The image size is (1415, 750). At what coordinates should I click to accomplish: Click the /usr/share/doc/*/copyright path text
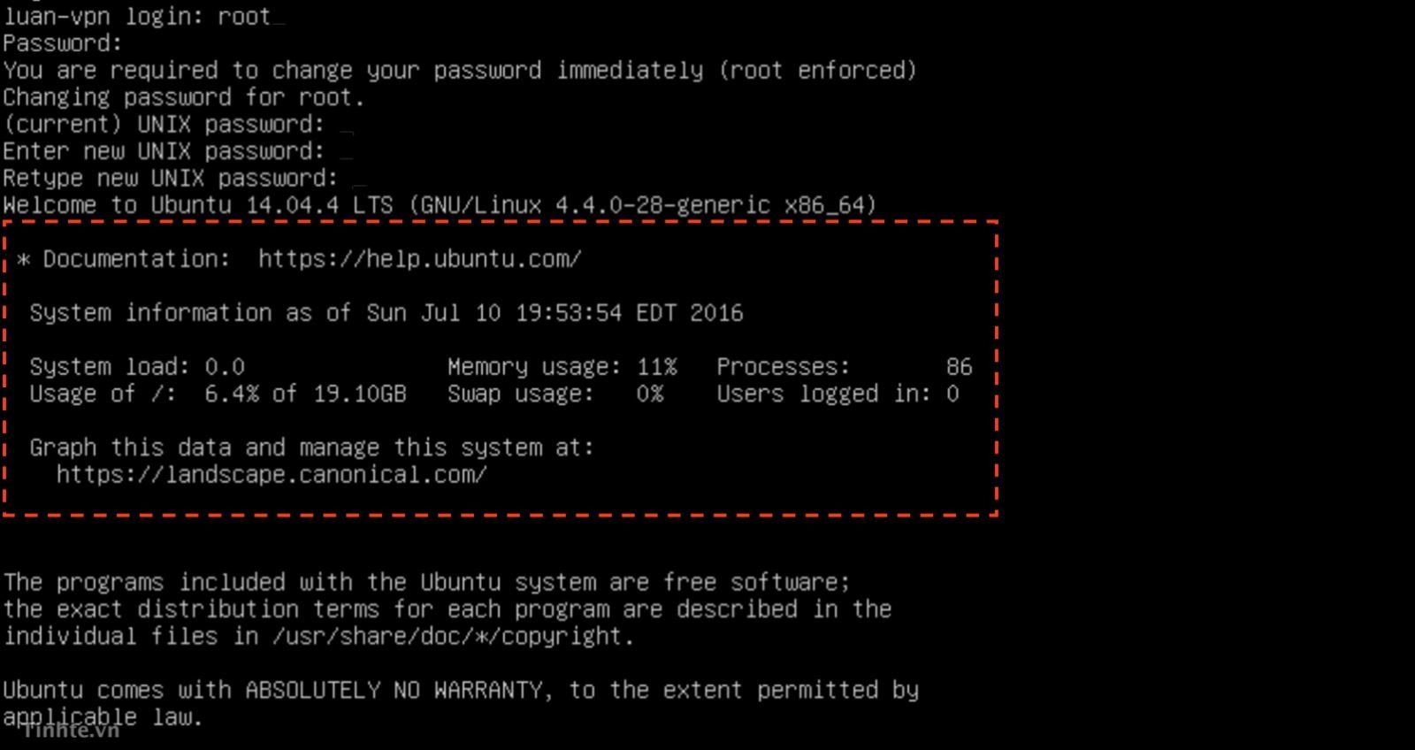[x=451, y=637]
